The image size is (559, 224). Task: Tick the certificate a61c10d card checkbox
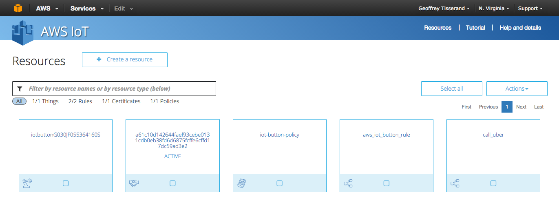point(172,183)
